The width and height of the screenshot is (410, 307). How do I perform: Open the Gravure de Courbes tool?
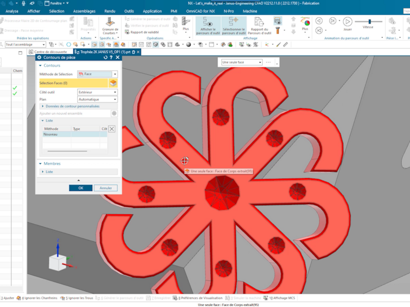[x=110, y=26]
